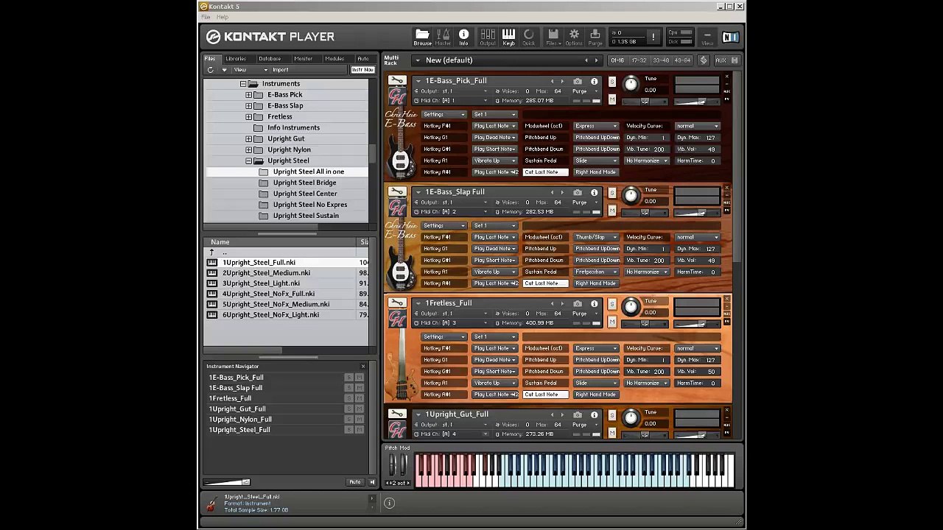Mute 1Upright_Steel_Full in Instrument Navigator
The height and width of the screenshot is (530, 943).
(x=359, y=430)
